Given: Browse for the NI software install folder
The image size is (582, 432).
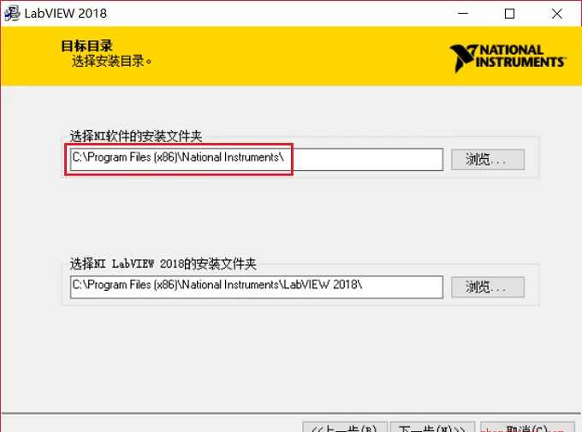Looking at the screenshot, I should 488,160.
